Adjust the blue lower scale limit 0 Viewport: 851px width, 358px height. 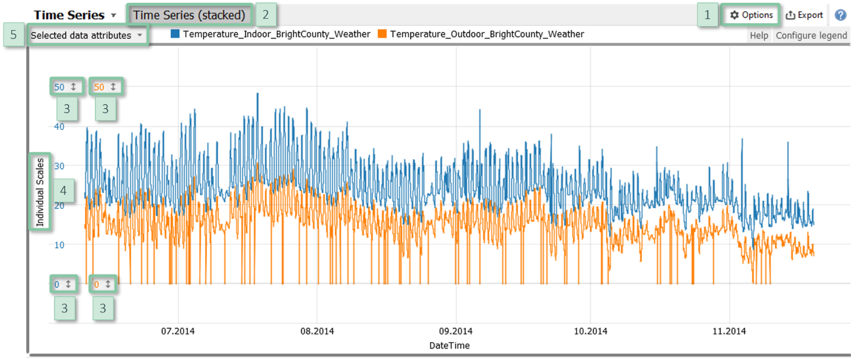[63, 284]
